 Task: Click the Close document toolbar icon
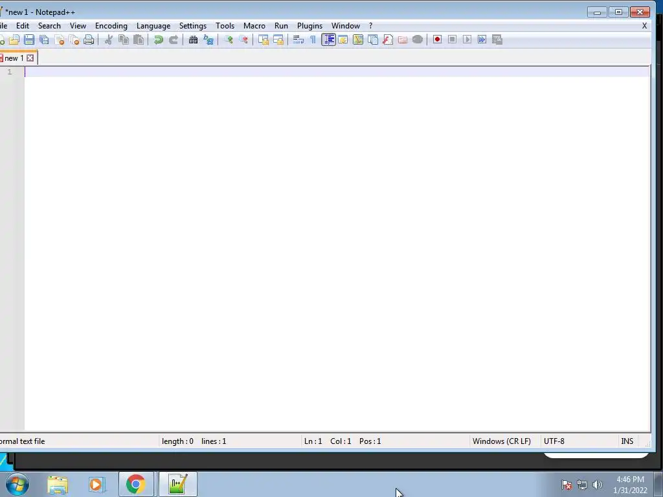click(59, 39)
